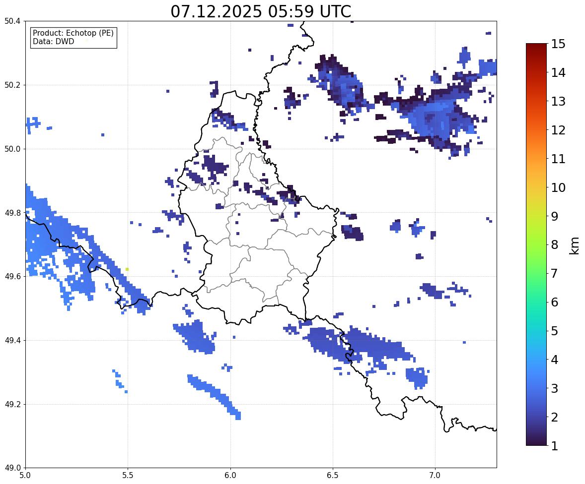Click the x-axis tick label "7.0"
The width and height of the screenshot is (585, 484).
tap(435, 476)
